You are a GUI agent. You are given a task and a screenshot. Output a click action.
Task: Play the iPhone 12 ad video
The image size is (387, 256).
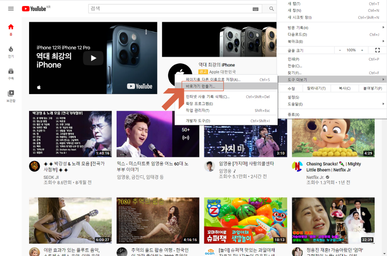93,58
